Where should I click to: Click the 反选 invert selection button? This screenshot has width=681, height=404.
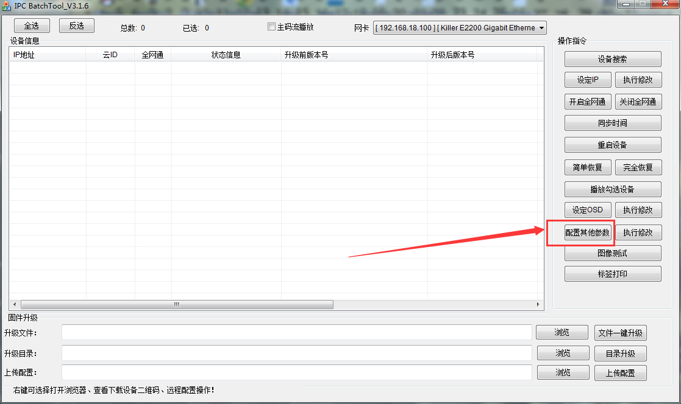pos(76,26)
